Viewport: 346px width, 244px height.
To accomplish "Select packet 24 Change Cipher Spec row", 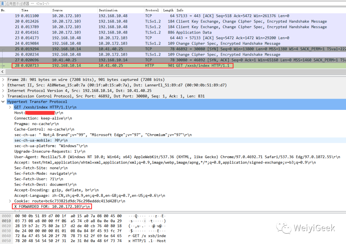I will point(173,43).
